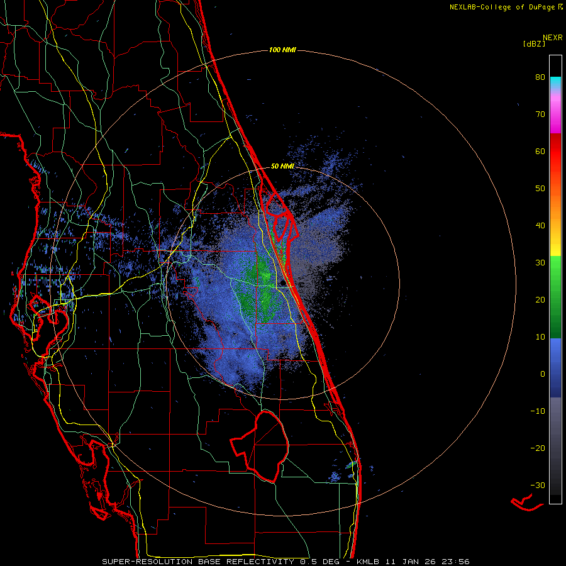Click the green high-reflectivity core near the radar site
The width and height of the screenshot is (566, 566).
tap(265, 289)
